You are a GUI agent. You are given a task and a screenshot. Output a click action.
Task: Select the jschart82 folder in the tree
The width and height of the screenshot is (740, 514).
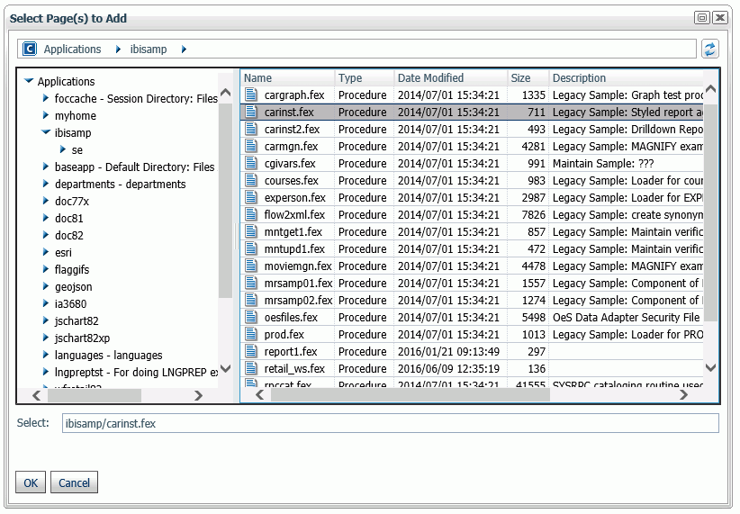[77, 321]
